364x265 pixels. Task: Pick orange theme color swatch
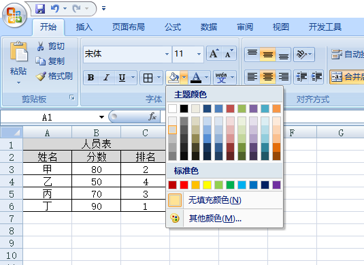[x=276, y=108]
